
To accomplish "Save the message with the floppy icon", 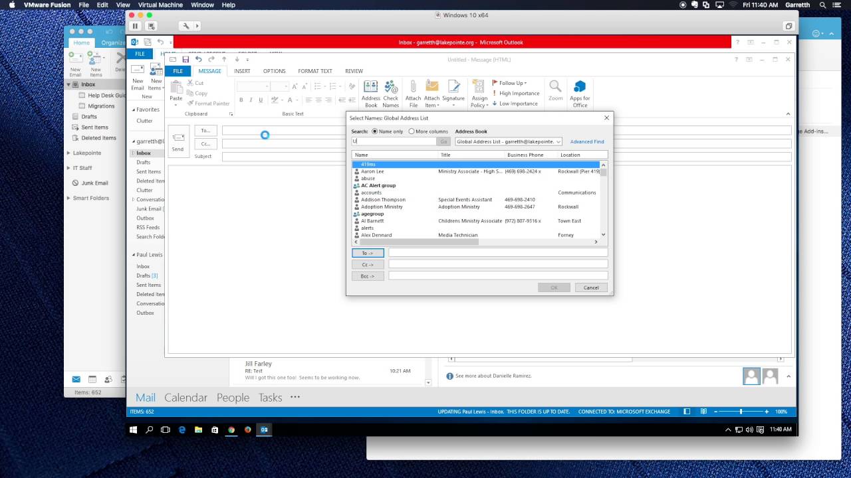I will tap(185, 60).
